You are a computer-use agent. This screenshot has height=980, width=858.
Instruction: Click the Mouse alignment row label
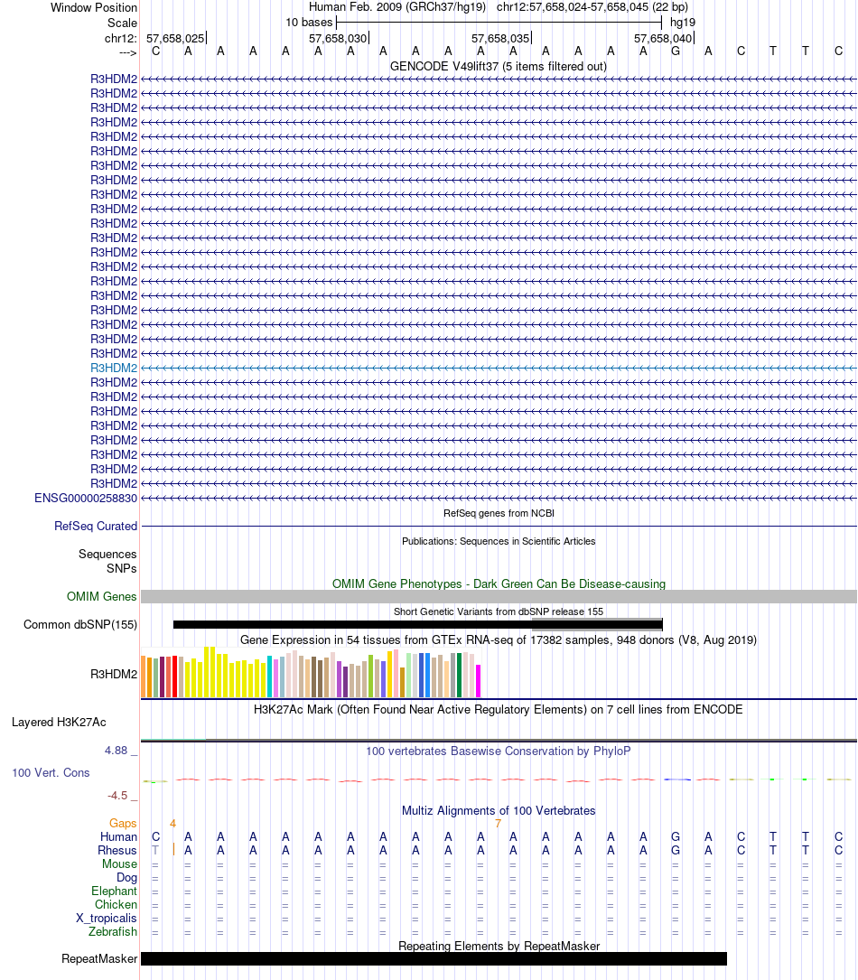pos(120,864)
